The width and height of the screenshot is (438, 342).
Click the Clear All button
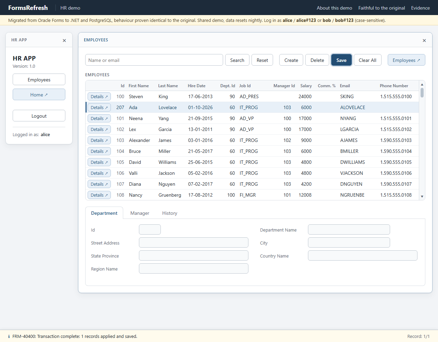pyautogui.click(x=368, y=60)
